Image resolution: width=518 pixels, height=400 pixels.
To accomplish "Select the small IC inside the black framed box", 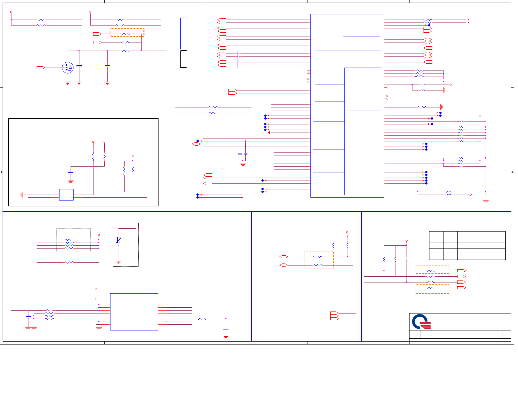I will point(66,195).
